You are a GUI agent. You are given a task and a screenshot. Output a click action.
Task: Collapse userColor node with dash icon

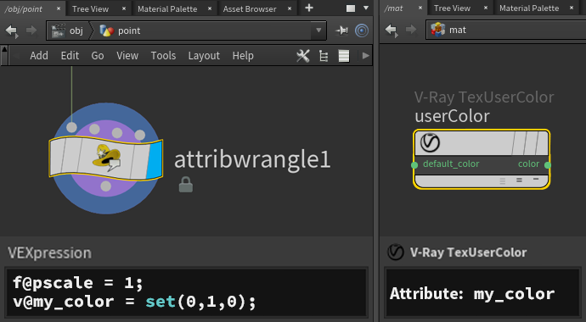click(x=536, y=180)
